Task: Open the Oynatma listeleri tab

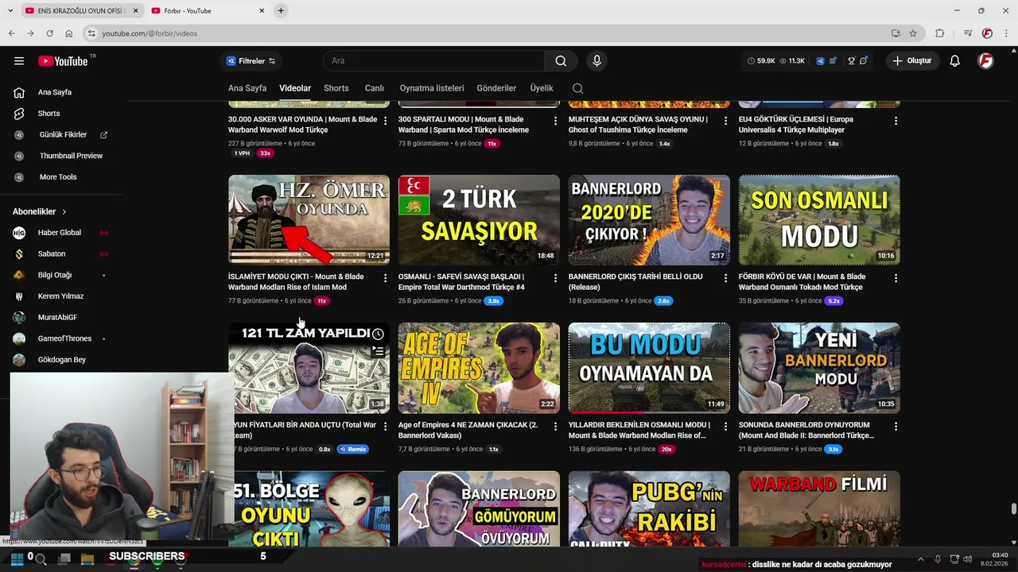Action: coord(432,88)
